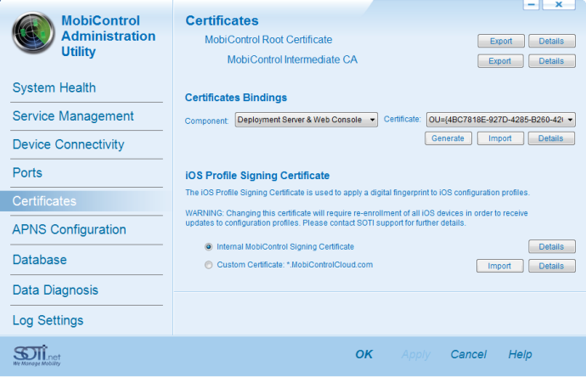Click the SOTI.net logo
This screenshot has width=586, height=377.
(37, 355)
